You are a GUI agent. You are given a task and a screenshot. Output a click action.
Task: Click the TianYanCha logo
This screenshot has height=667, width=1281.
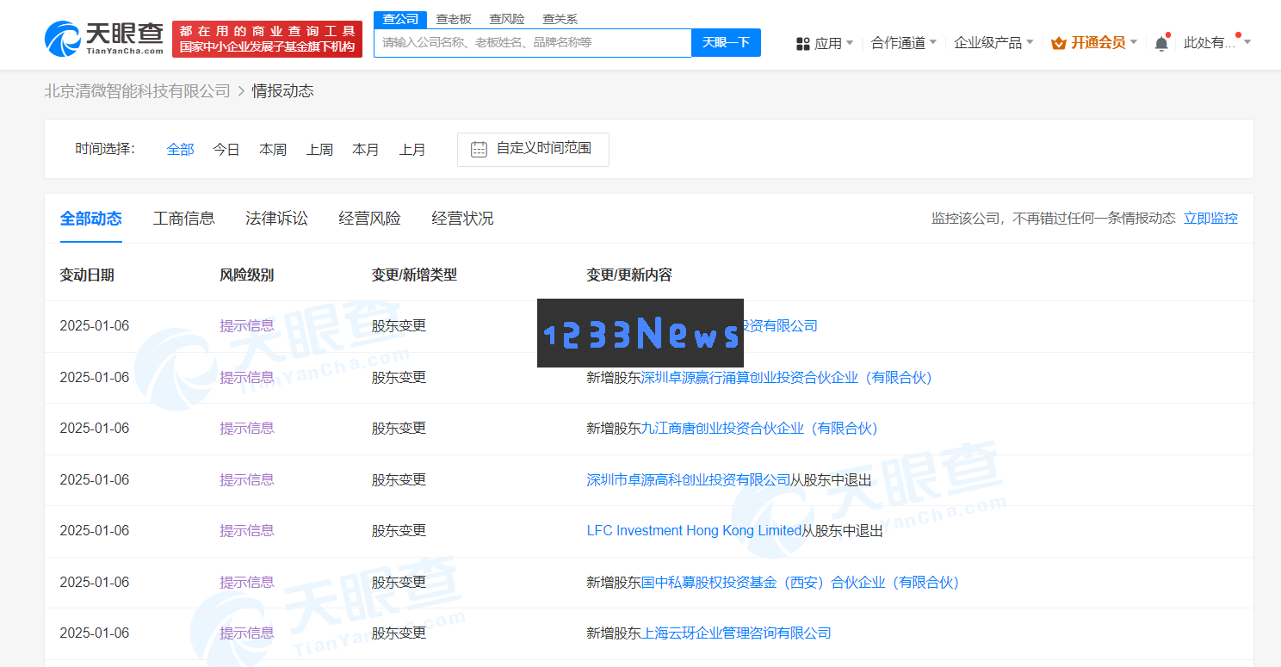pos(104,39)
